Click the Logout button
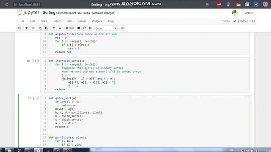Viewport: 271px width, 152px height. 249,13
